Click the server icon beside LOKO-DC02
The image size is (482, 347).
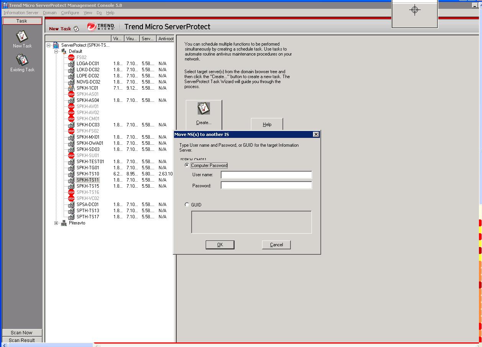(71, 70)
